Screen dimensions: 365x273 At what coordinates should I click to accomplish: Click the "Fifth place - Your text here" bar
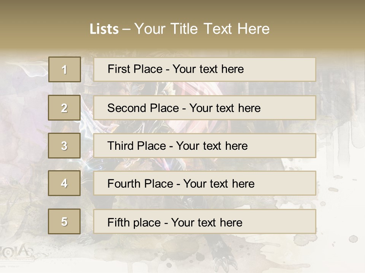click(x=205, y=221)
